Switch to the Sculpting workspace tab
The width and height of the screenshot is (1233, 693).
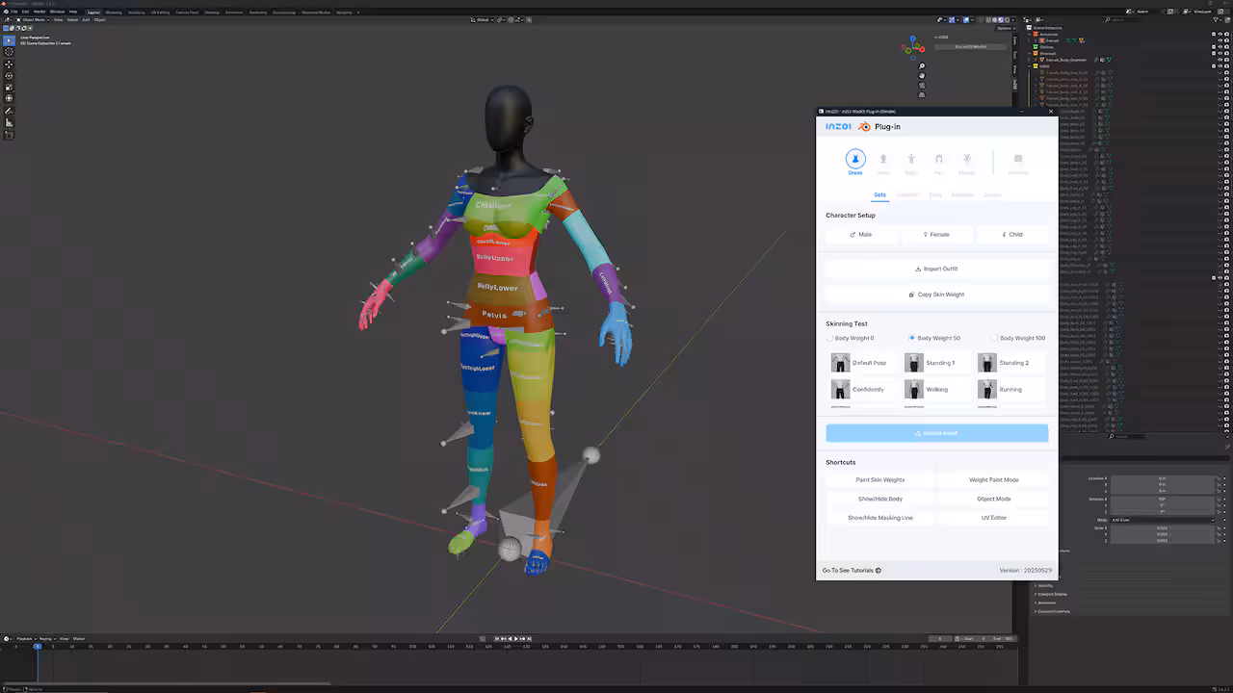pos(136,12)
